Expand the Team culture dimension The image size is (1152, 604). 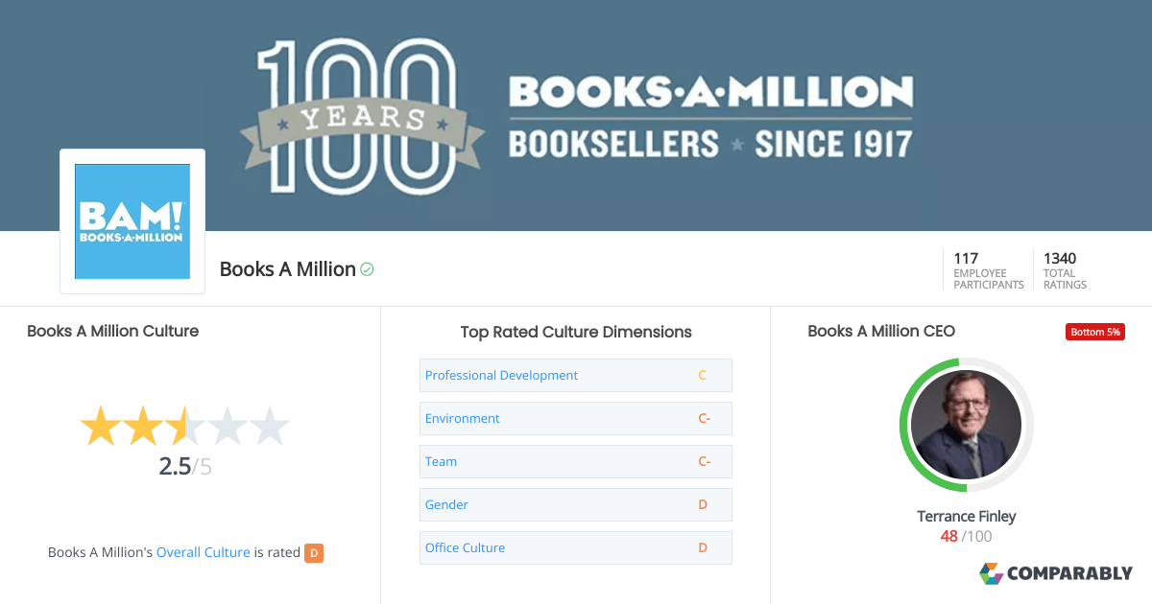[x=441, y=461]
